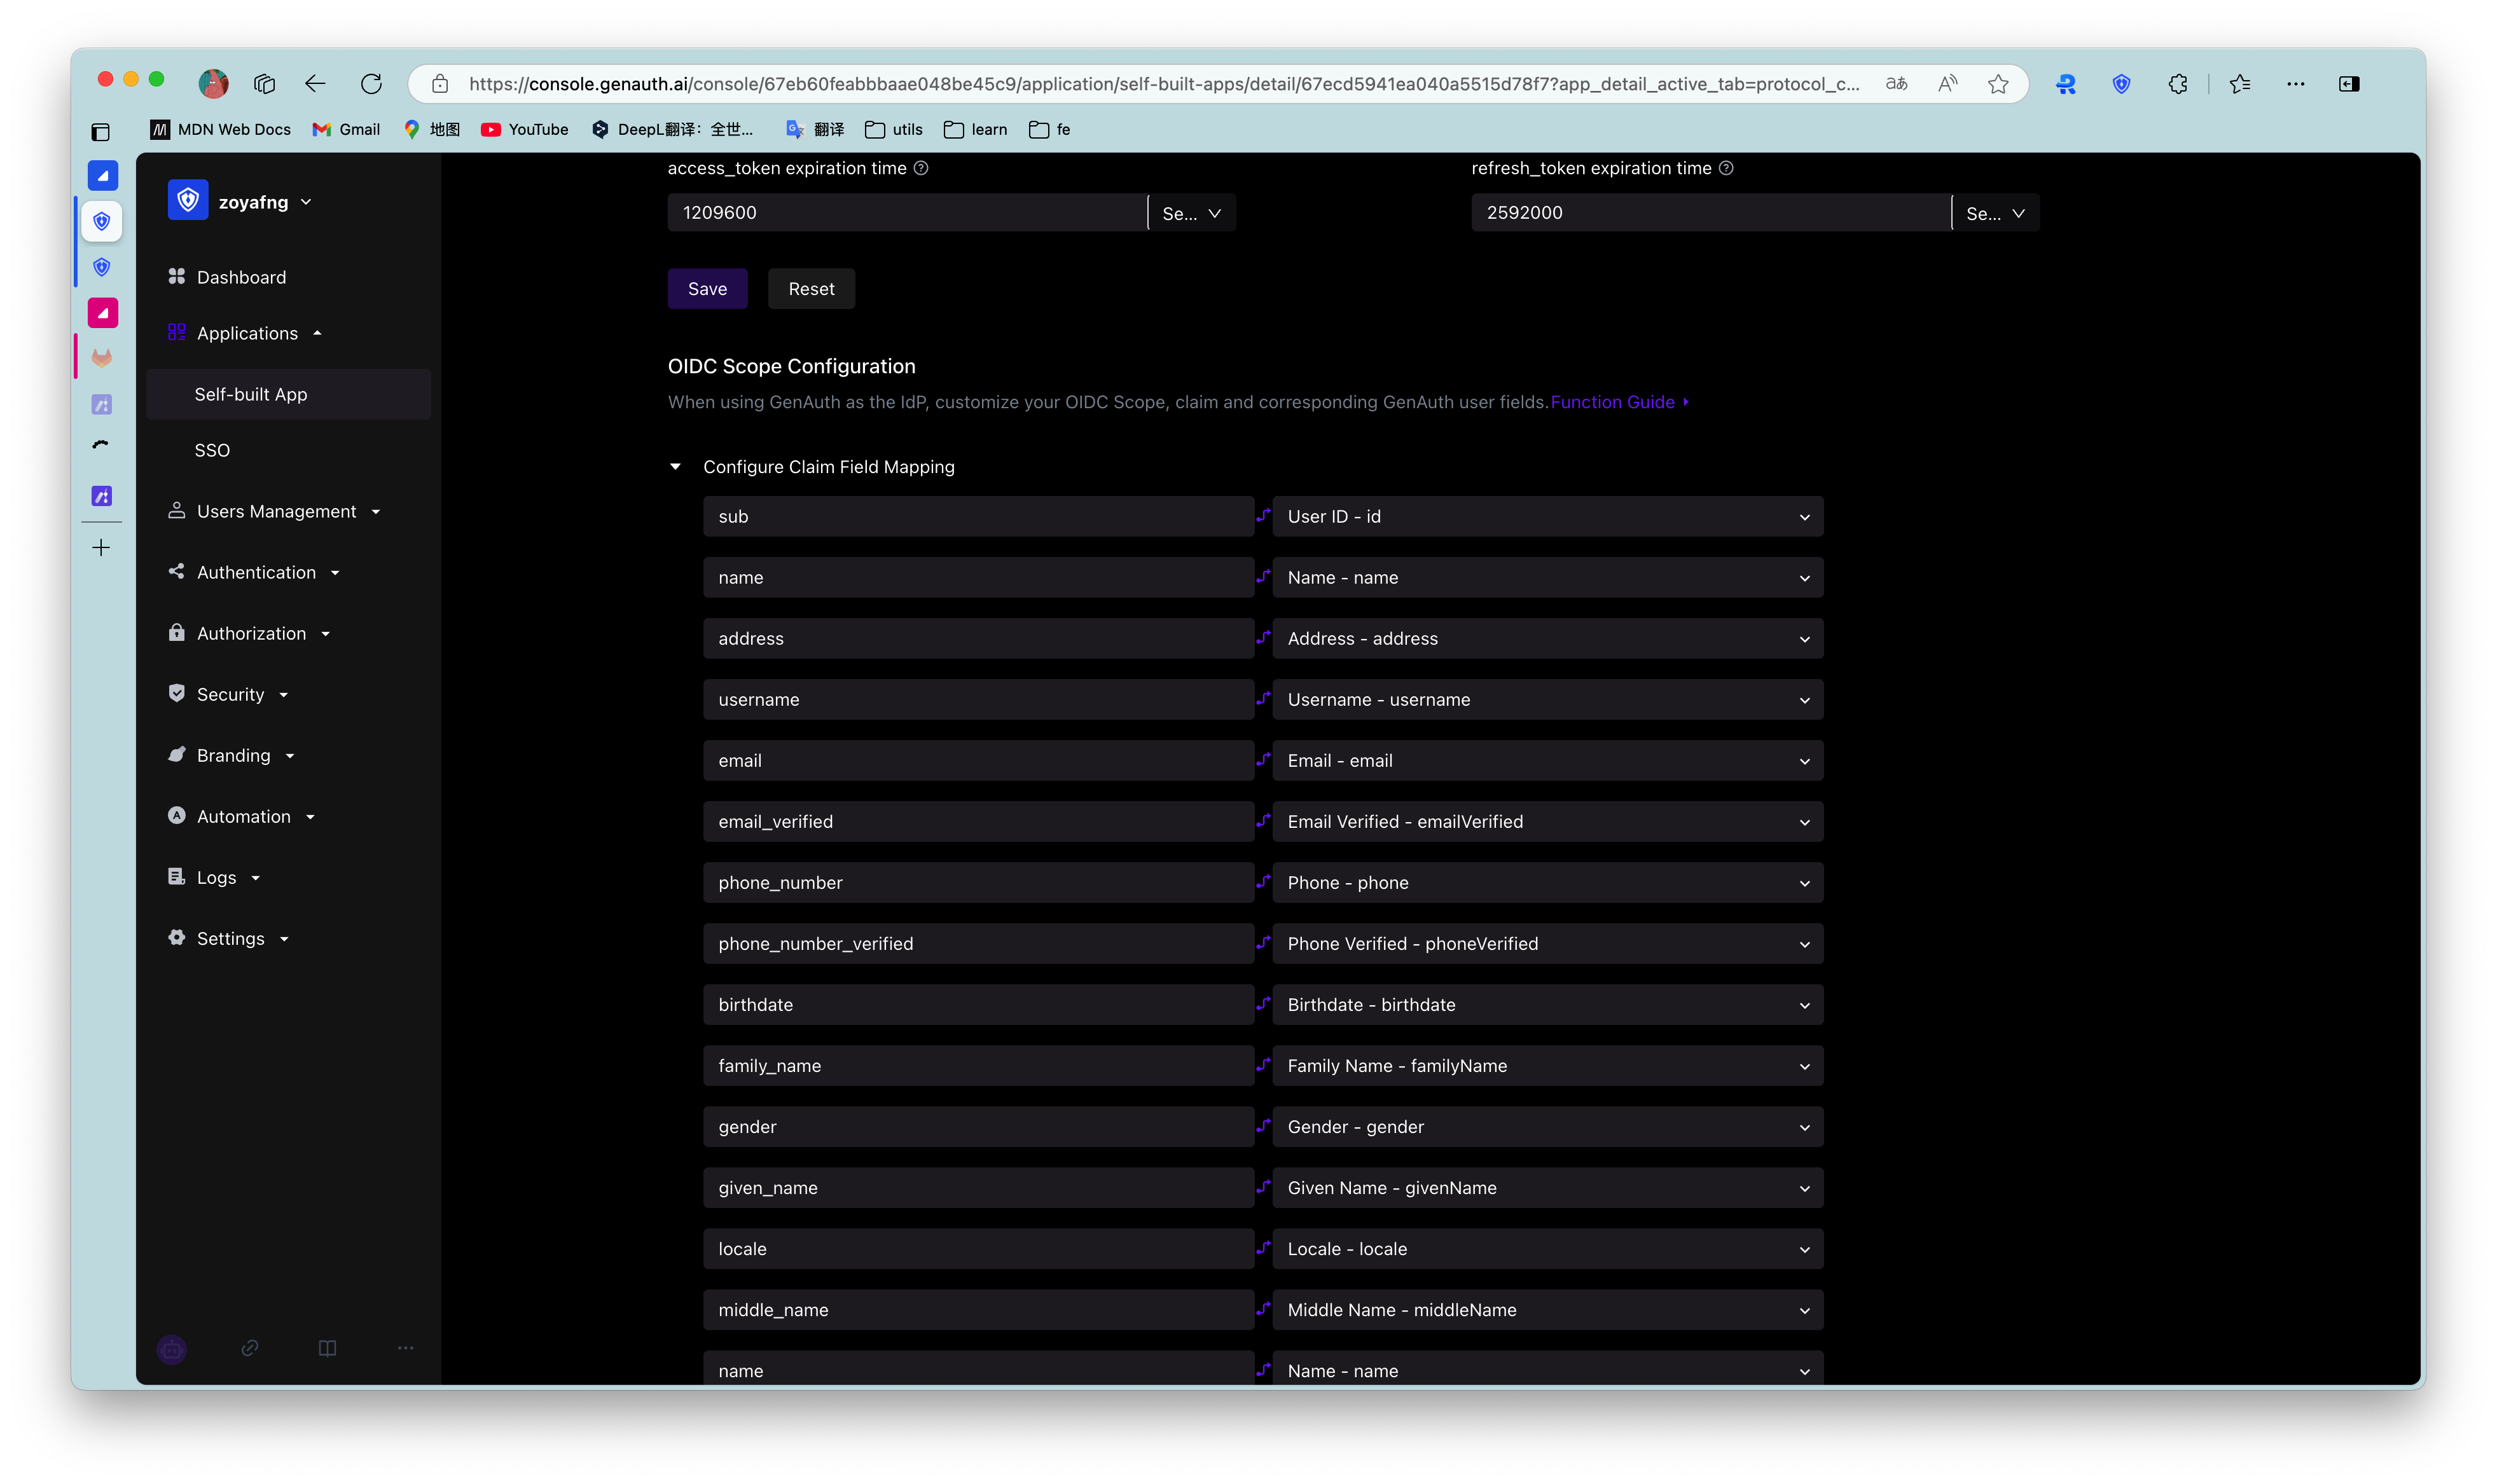Open access_token time unit dropdown
Viewport: 2497px width, 1484px height.
tap(1192, 213)
